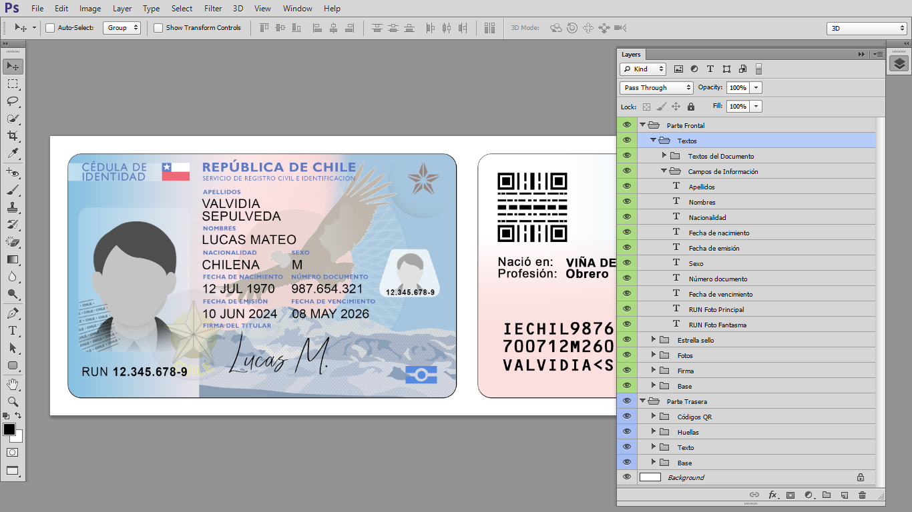Viewport: 912px width, 512px height.
Task: Click the Align Left Edges icon
Action: tap(317, 28)
